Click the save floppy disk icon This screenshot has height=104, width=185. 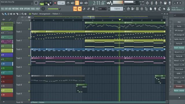click(x=165, y=3)
